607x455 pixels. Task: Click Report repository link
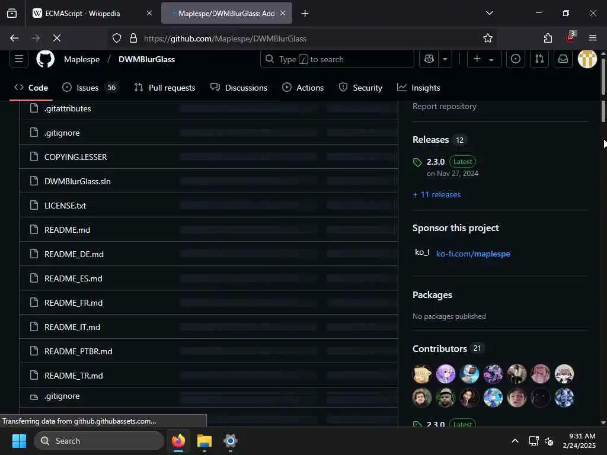pos(445,107)
